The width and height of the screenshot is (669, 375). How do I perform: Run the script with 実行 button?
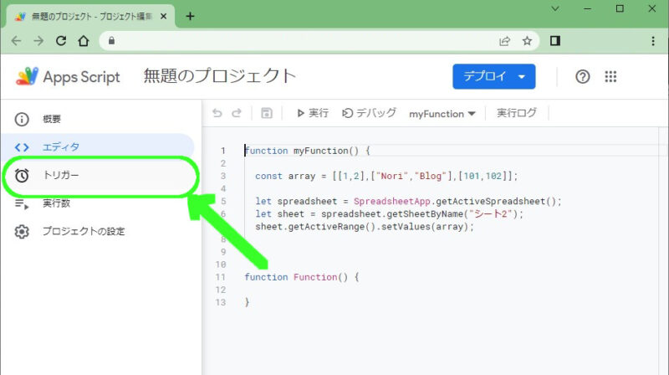click(312, 113)
